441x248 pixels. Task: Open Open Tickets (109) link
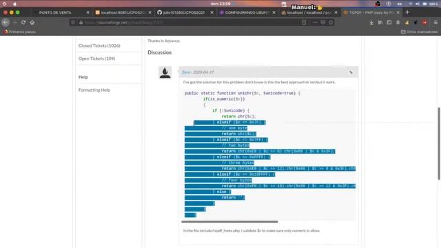[96, 59]
